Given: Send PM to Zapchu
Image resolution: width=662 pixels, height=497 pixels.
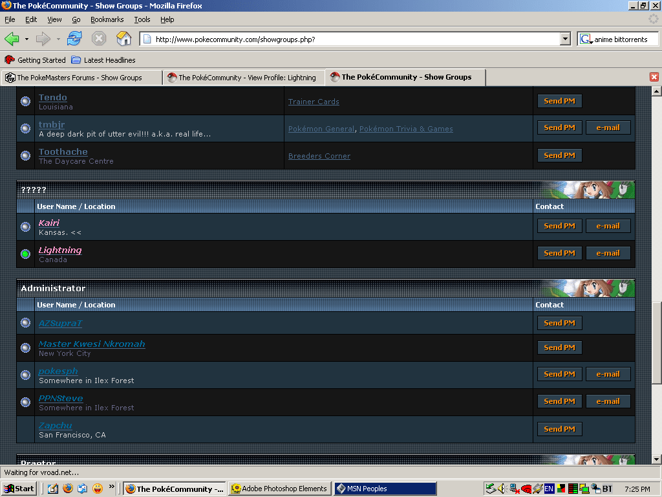Looking at the screenshot, I should tap(559, 429).
